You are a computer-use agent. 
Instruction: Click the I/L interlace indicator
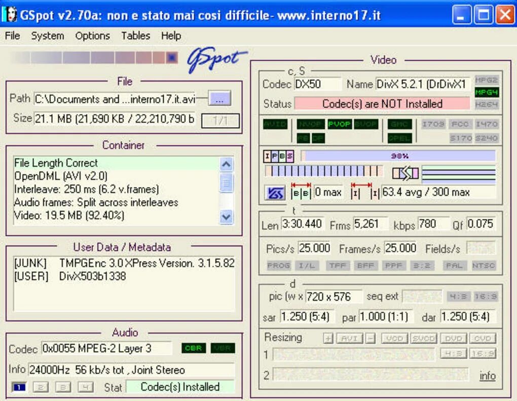click(x=307, y=266)
